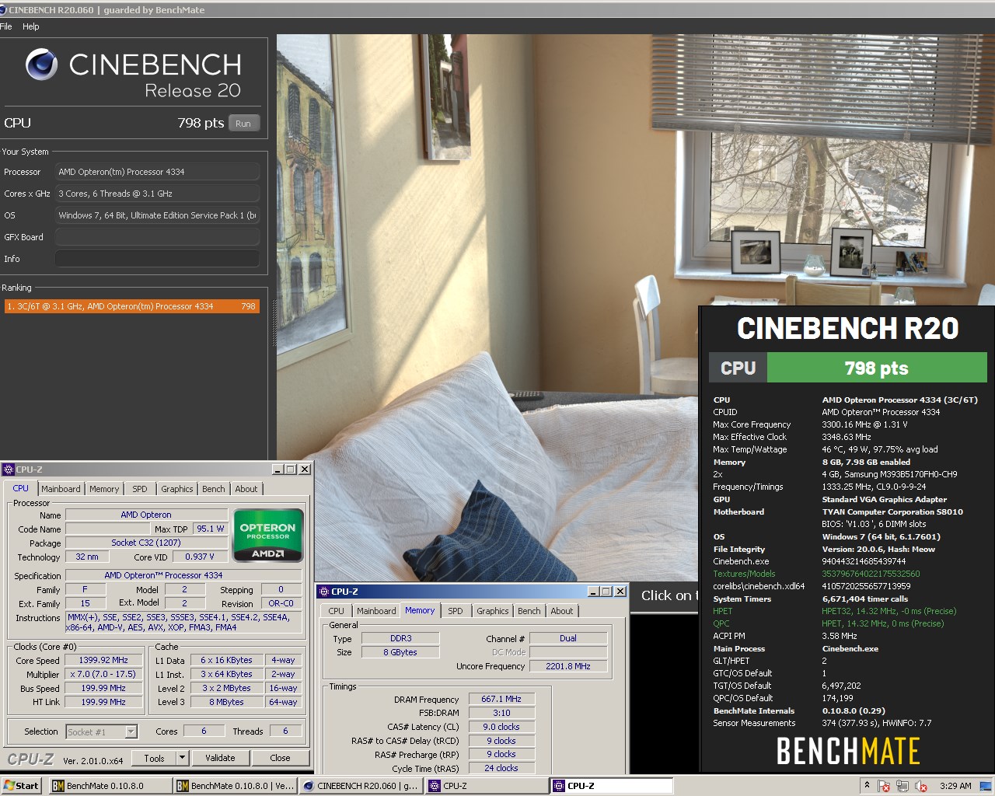Image resolution: width=995 pixels, height=796 pixels.
Task: Switch to the first BenchMate 0.10.8.0 taskbar item
Action: pyautogui.click(x=110, y=786)
